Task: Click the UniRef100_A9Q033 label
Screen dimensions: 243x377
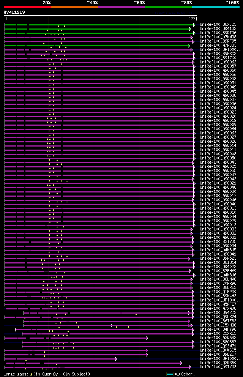Action: [218, 229]
